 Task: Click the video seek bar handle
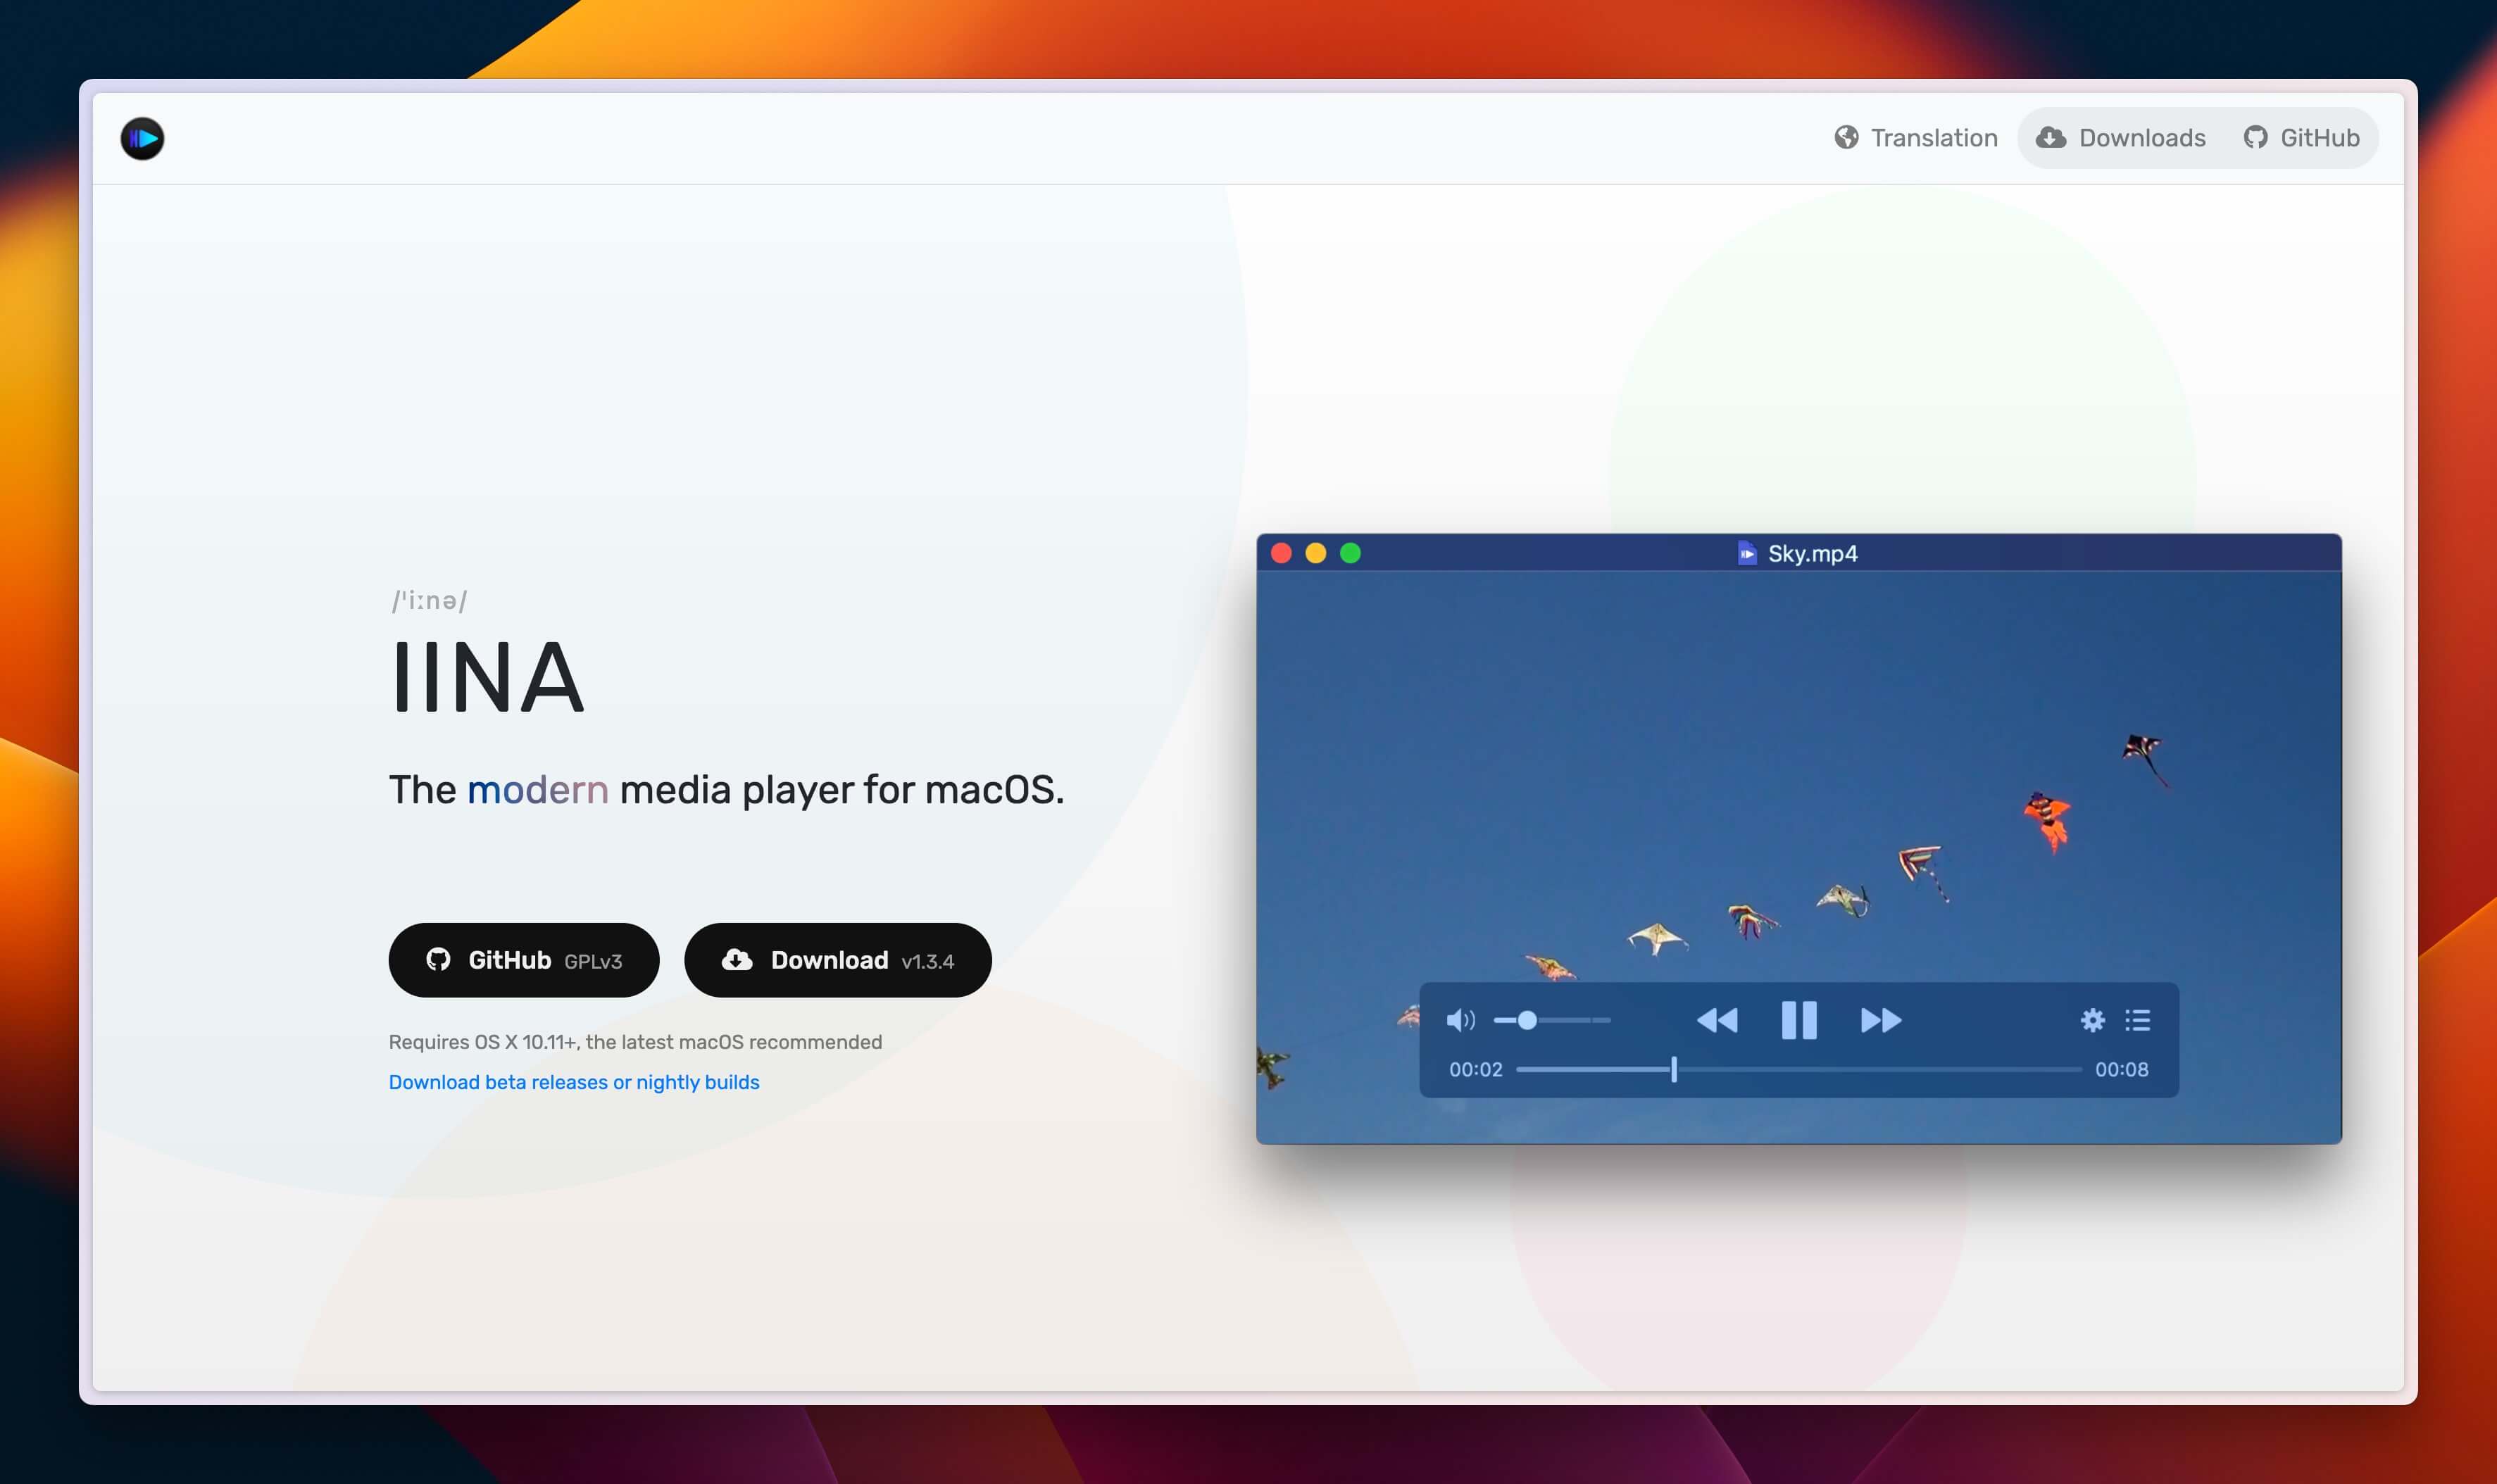(x=1673, y=1069)
